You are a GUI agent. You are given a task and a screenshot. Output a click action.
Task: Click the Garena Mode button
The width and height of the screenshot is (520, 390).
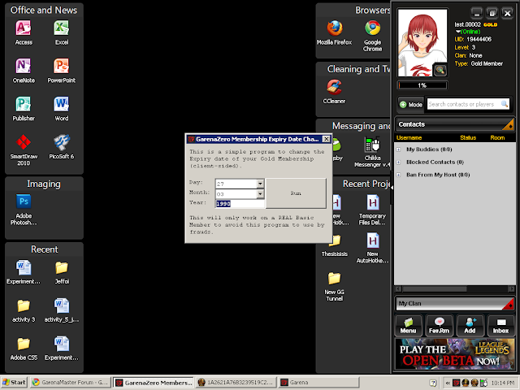click(411, 105)
